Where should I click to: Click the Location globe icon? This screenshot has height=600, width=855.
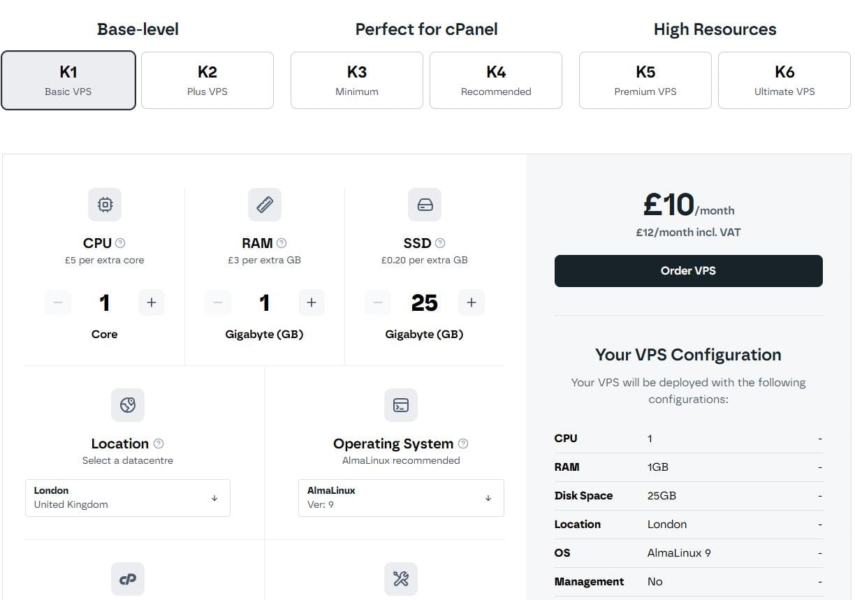pyautogui.click(x=128, y=405)
